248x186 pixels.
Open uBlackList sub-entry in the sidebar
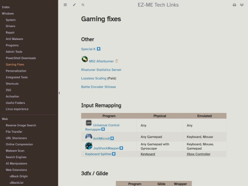point(17,182)
